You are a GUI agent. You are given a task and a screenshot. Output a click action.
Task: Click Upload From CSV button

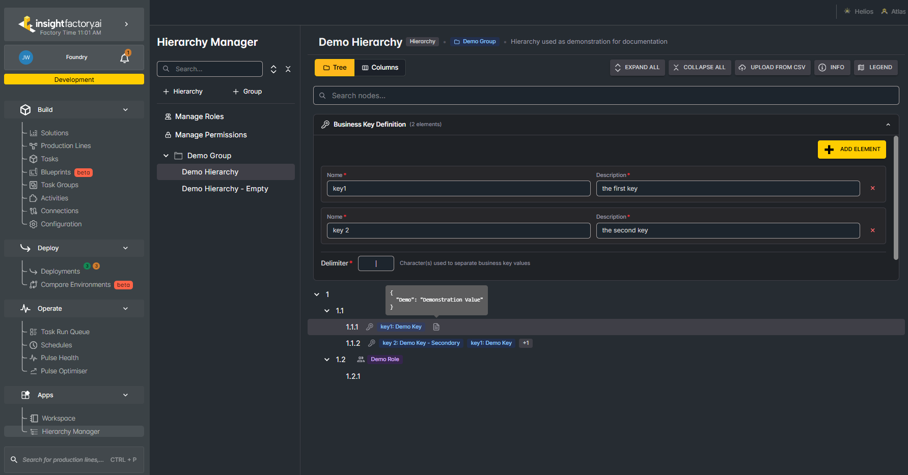[773, 68]
